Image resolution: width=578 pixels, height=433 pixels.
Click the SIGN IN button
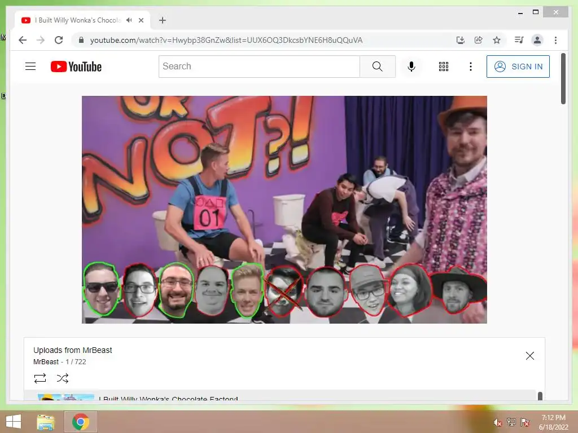click(x=518, y=67)
